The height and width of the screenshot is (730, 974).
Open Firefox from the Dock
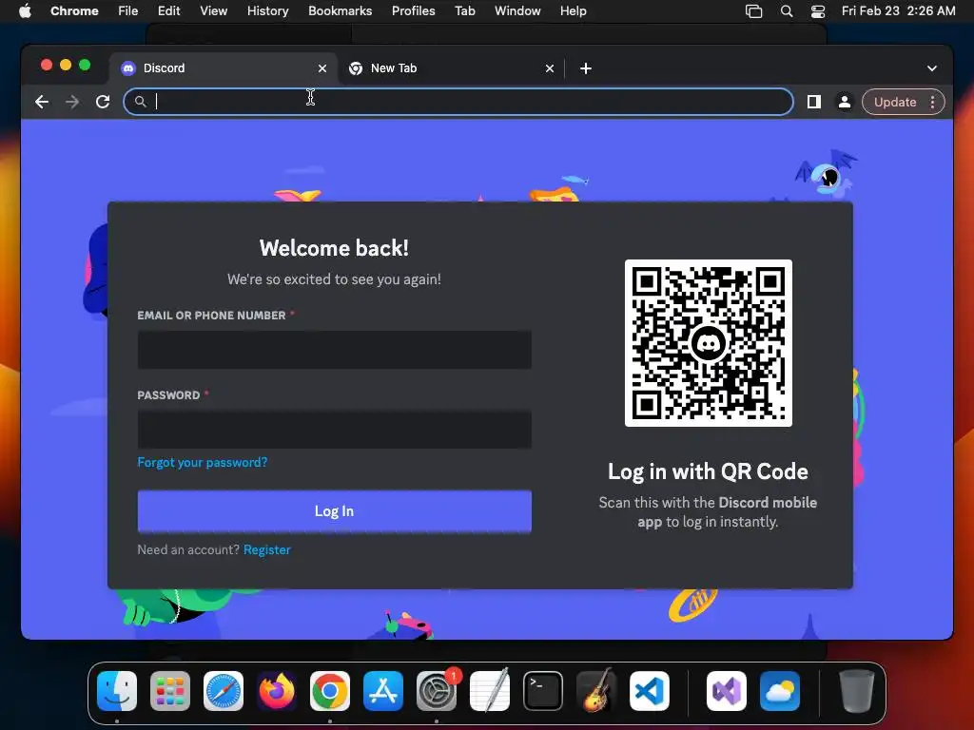[x=277, y=691]
